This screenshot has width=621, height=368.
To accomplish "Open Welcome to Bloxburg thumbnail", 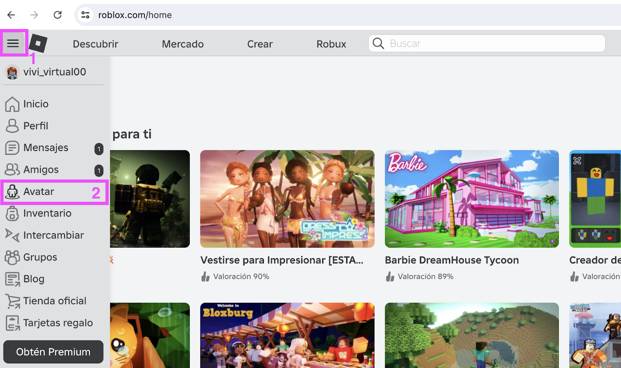I will point(287,335).
